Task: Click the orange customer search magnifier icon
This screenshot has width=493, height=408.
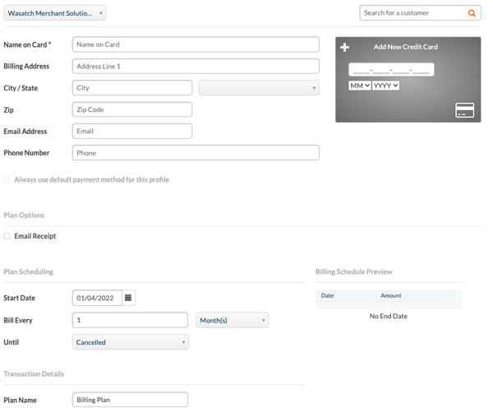Action: click(x=472, y=13)
